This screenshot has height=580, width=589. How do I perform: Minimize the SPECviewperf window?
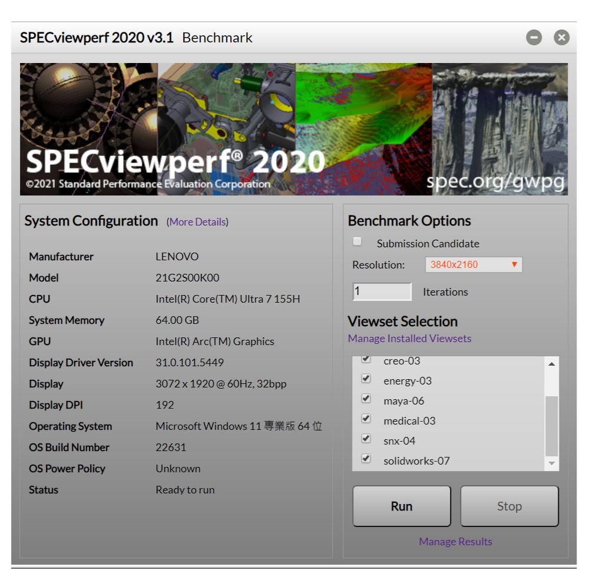tap(534, 38)
